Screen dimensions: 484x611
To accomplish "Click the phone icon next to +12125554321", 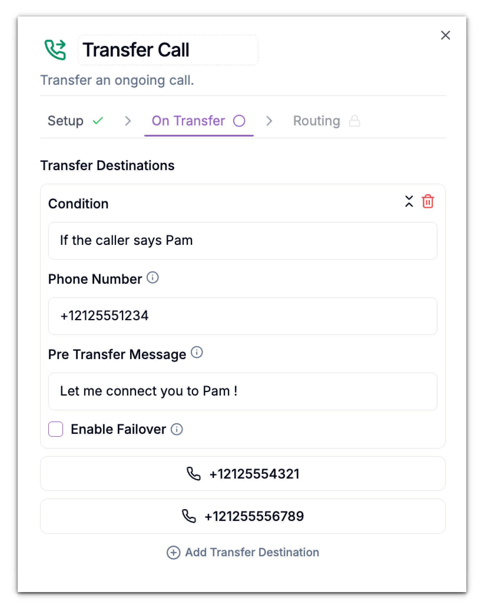I will 193,473.
